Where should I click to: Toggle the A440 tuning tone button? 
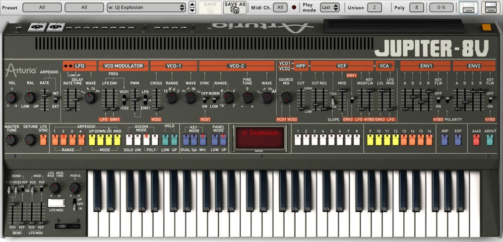point(476,140)
